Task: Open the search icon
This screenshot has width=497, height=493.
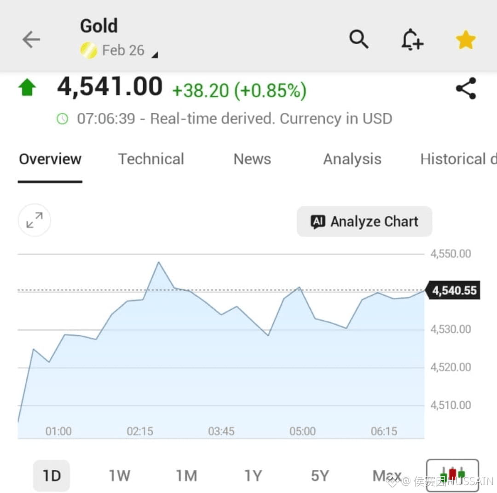Action: coord(359,40)
